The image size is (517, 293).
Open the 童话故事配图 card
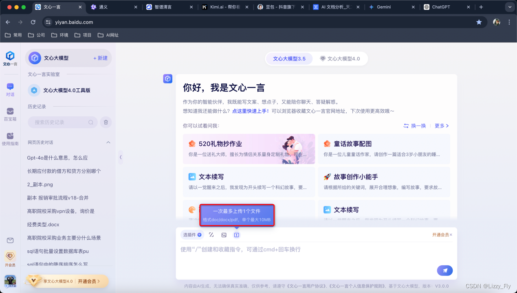tap(384, 149)
